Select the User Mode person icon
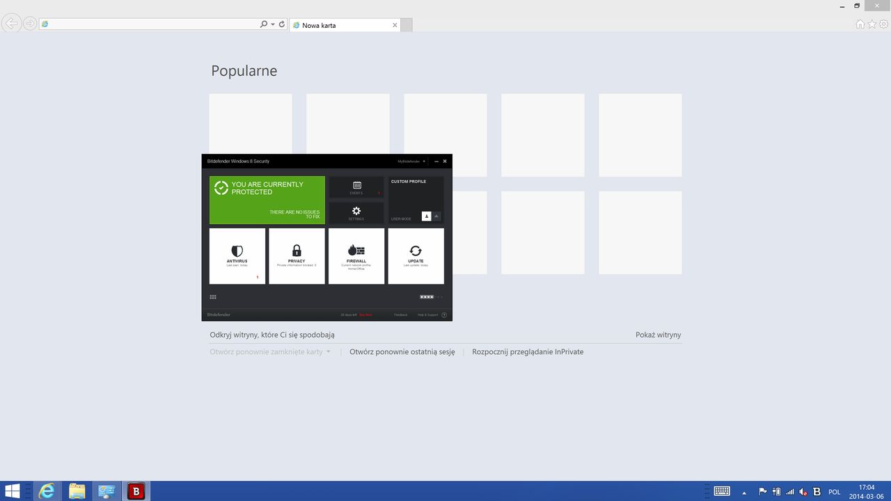 [x=427, y=216]
